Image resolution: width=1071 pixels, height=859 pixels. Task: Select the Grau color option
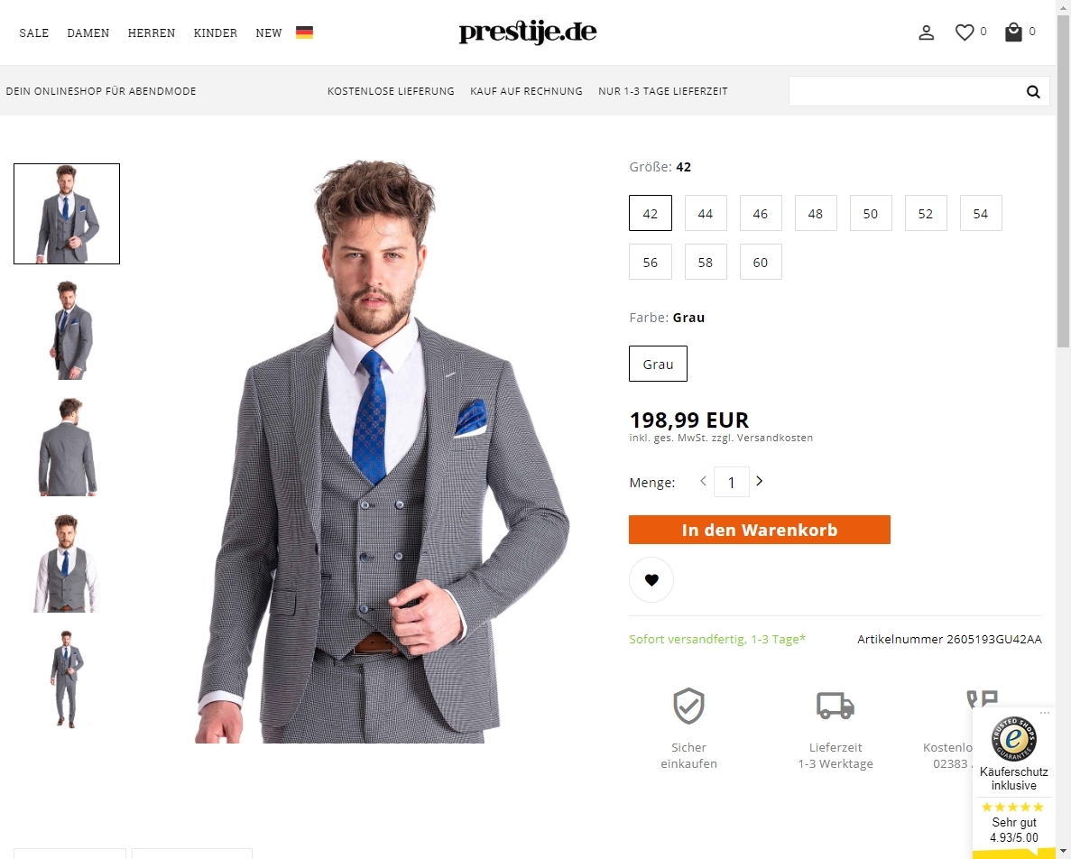(658, 364)
